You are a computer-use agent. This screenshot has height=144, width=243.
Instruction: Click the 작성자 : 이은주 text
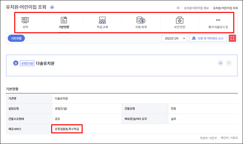[208, 138]
